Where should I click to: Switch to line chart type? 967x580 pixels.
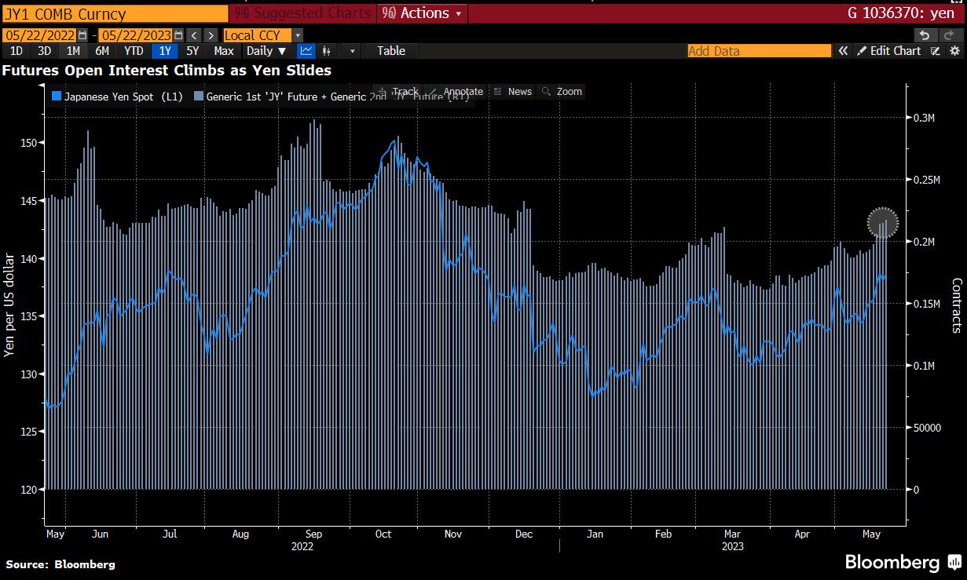click(x=306, y=51)
